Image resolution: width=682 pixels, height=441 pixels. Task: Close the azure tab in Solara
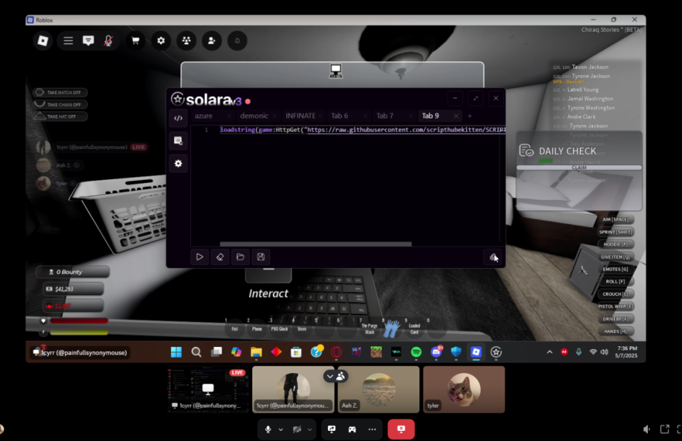click(x=229, y=116)
